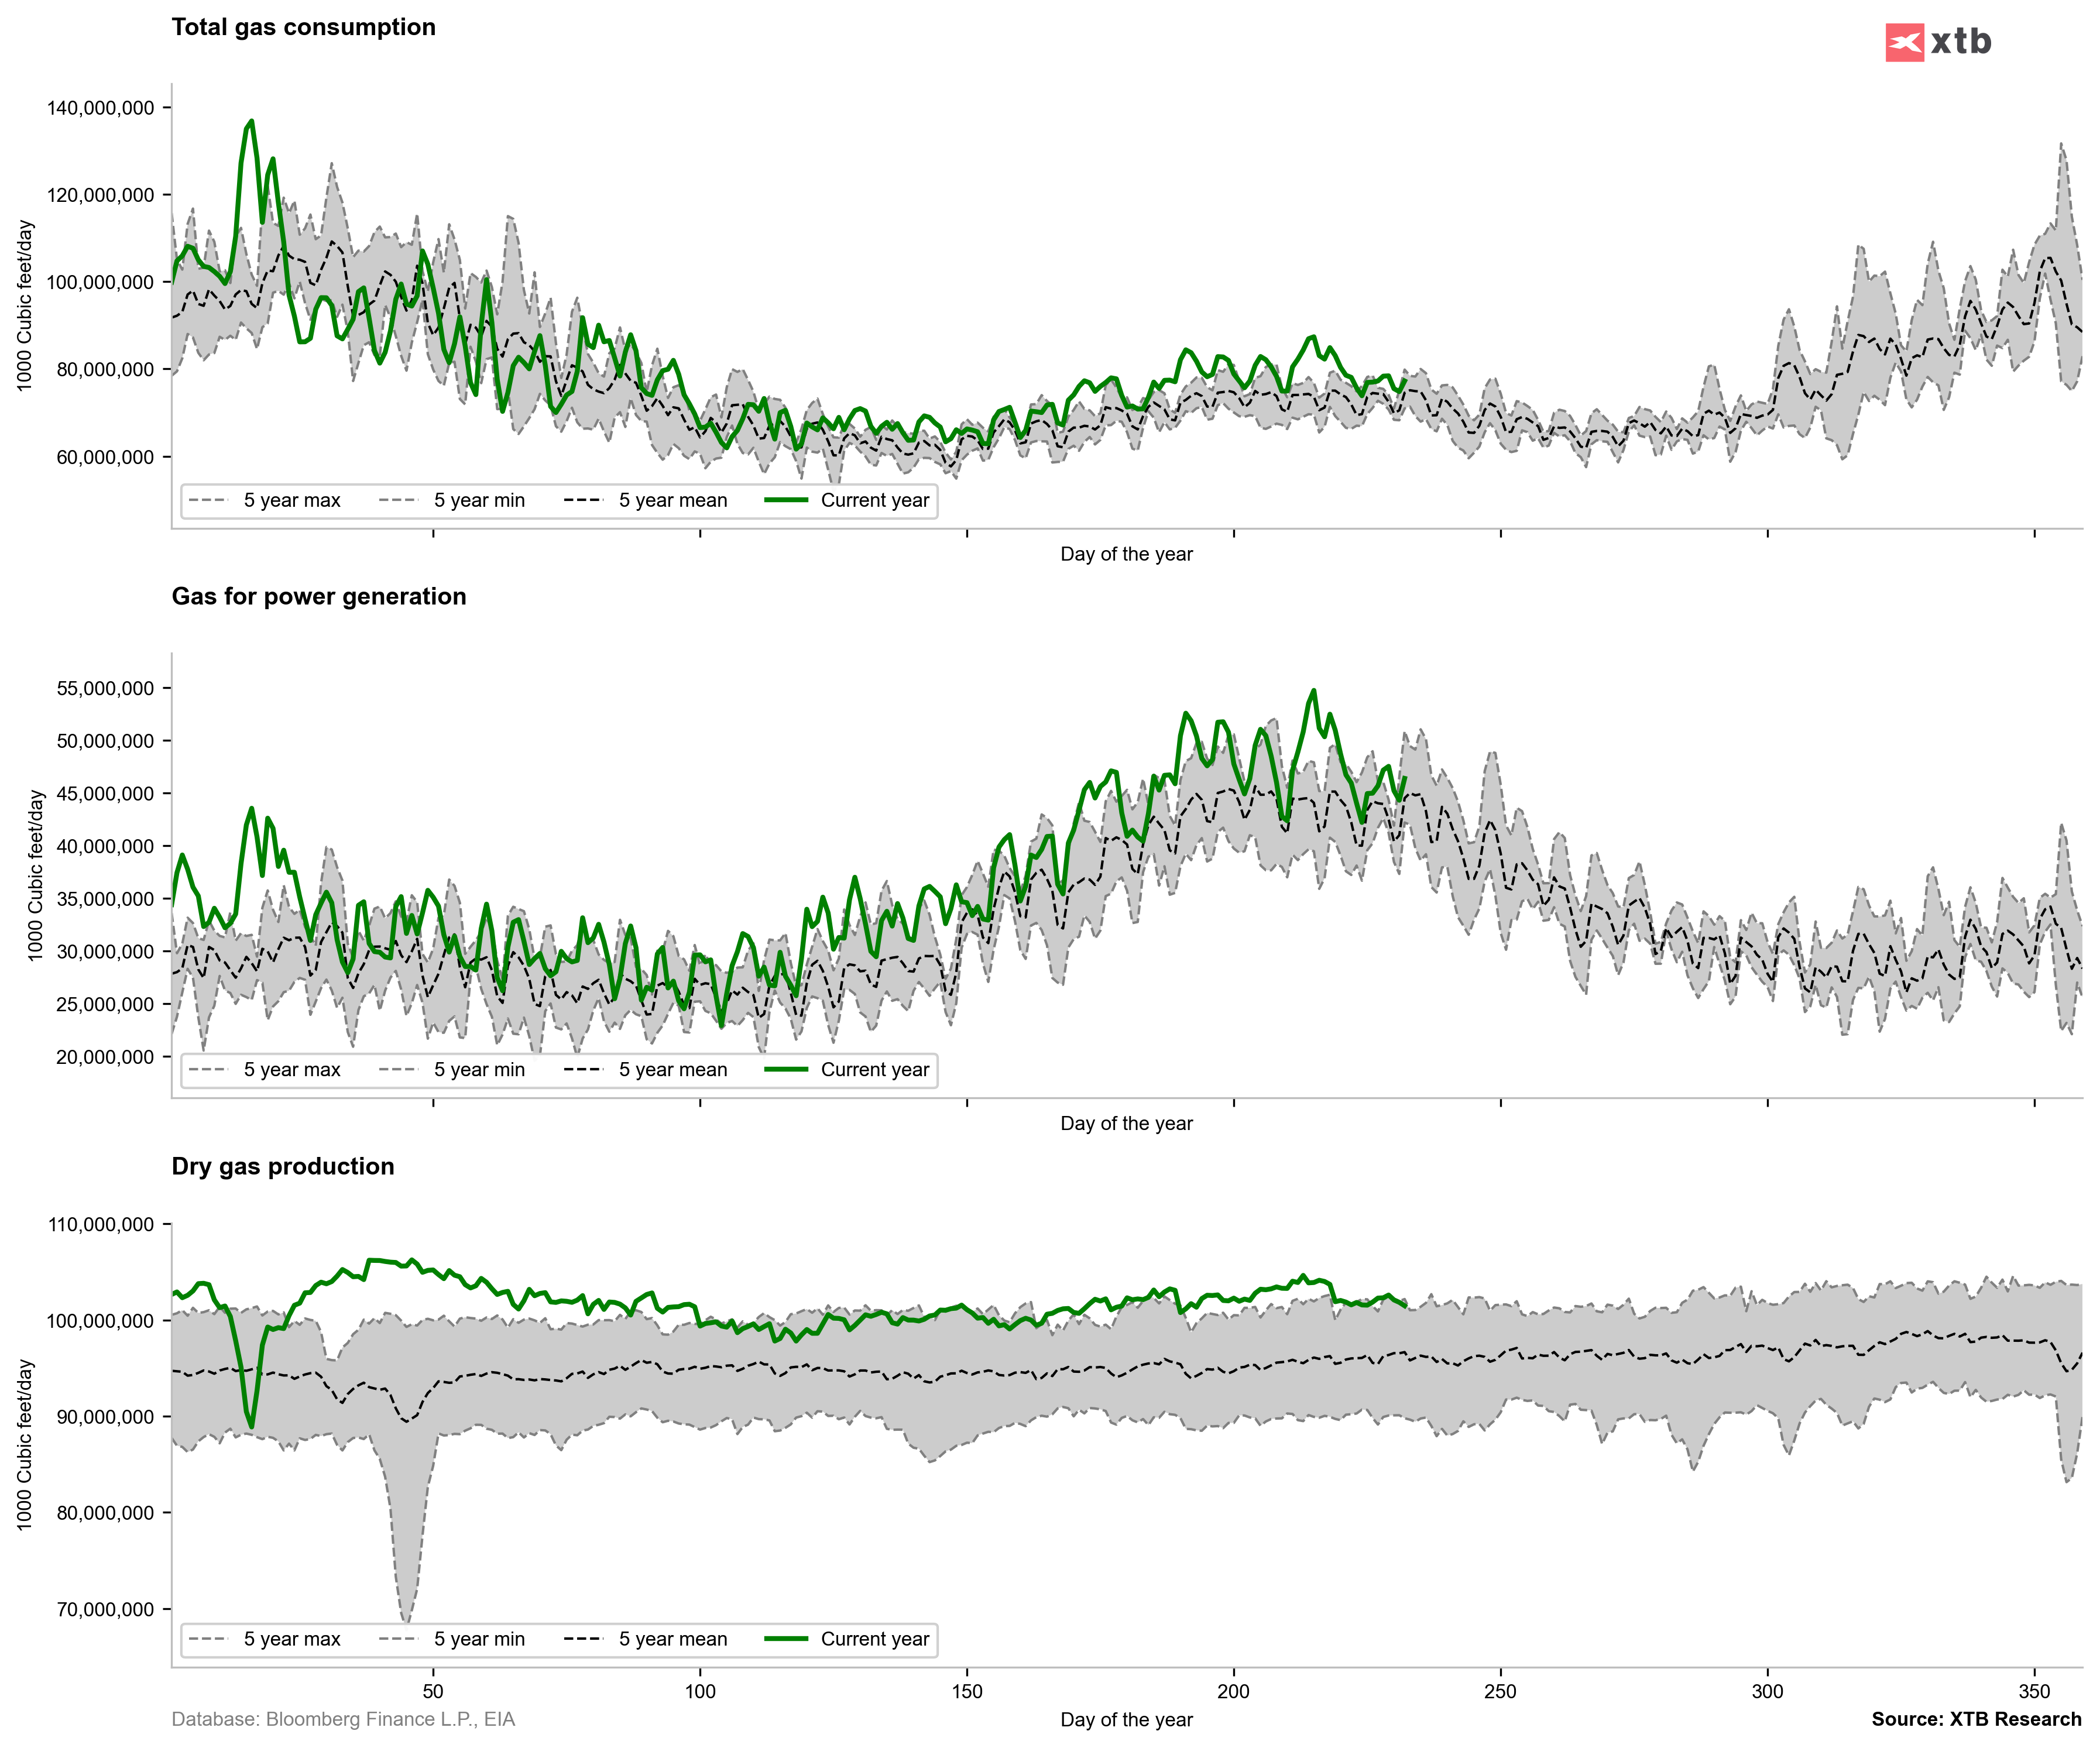The height and width of the screenshot is (1748, 2100).
Task: Click 'Database: Bloomberg Finance L.P., EIA' text
Action: [x=343, y=1719]
